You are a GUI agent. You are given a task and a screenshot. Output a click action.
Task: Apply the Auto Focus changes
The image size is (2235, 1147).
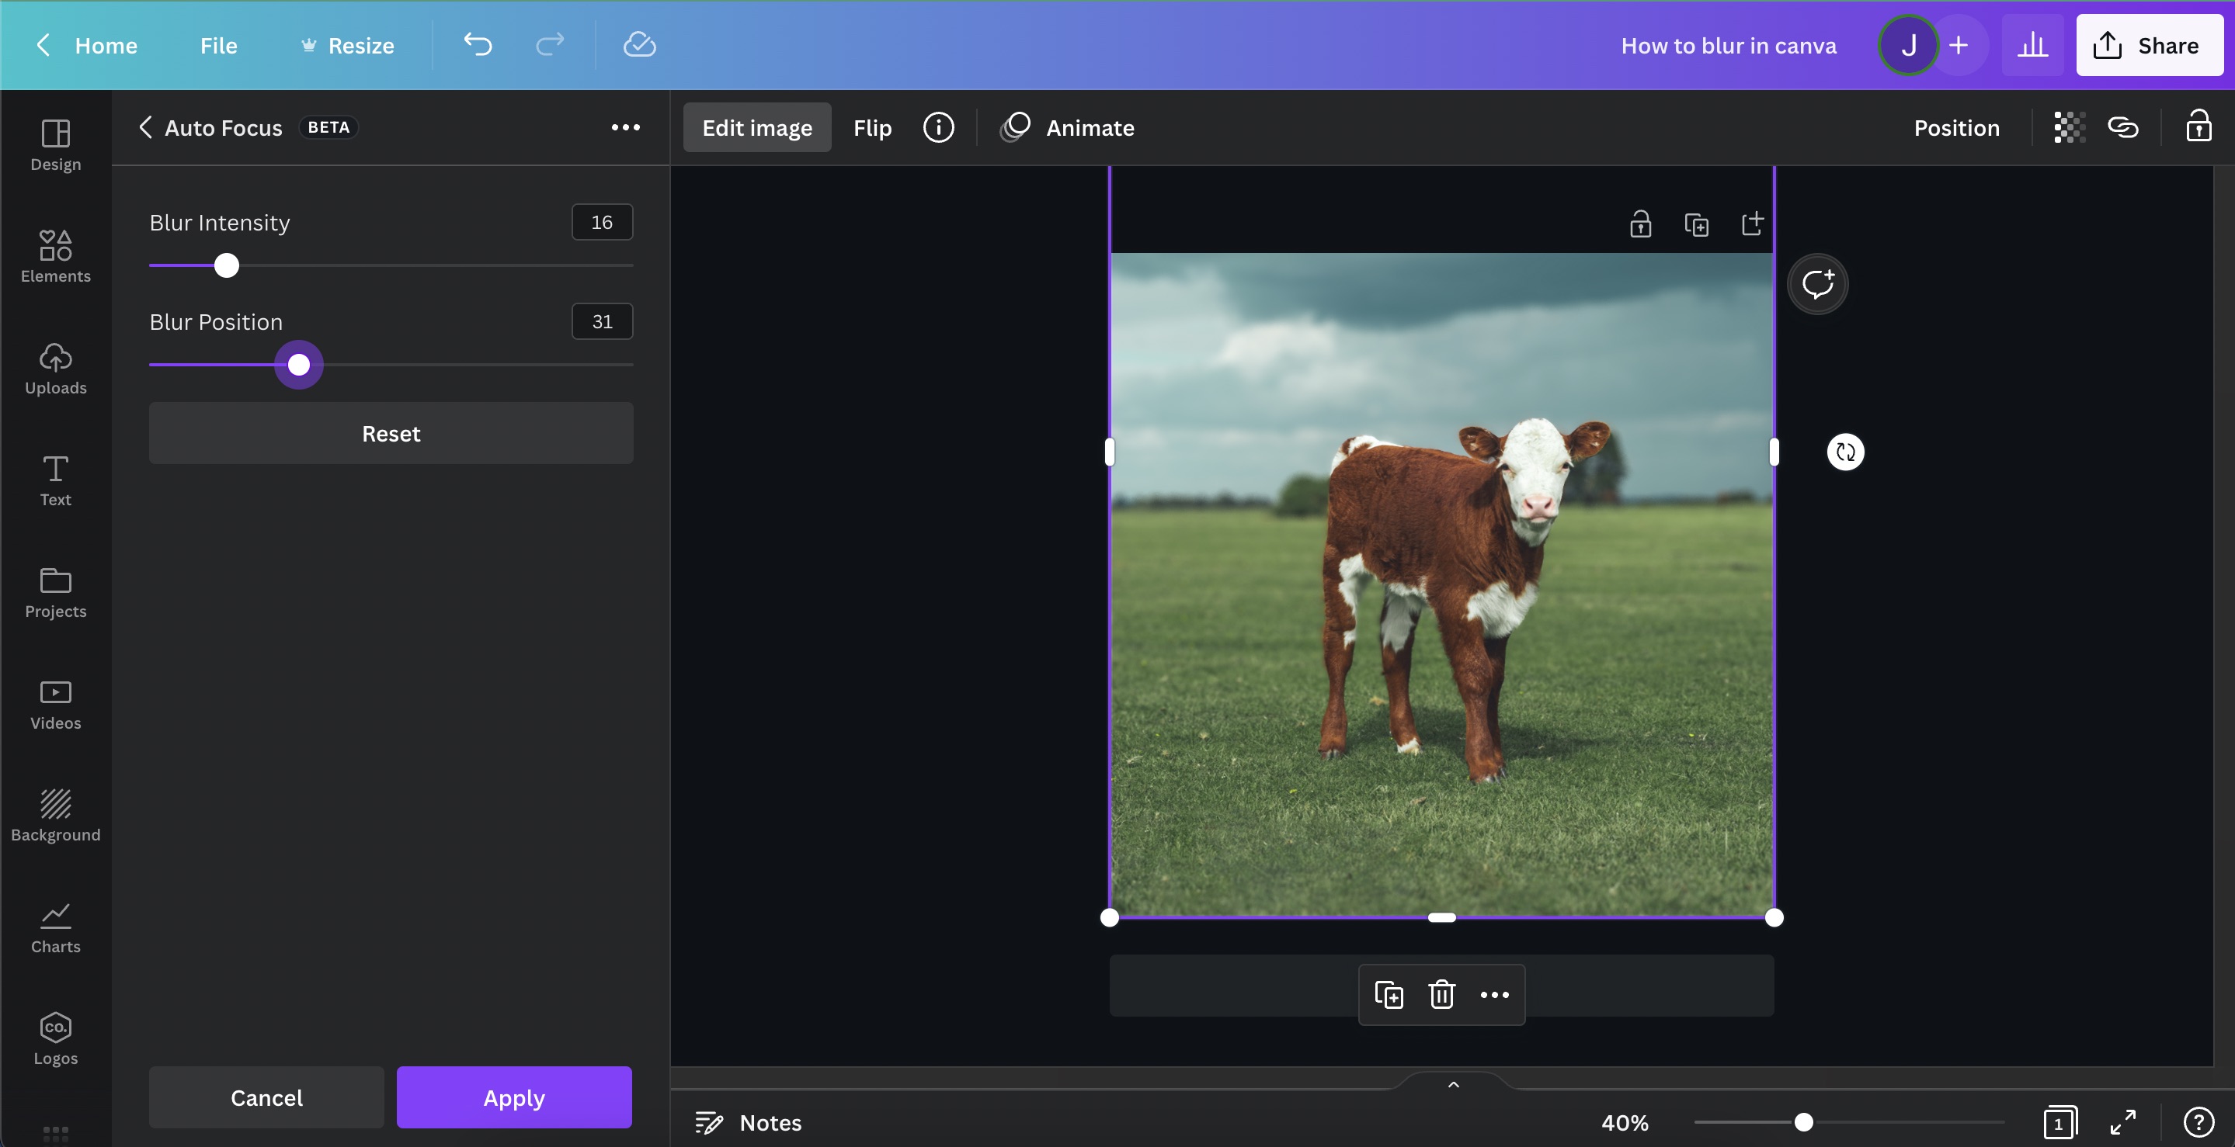click(x=513, y=1096)
